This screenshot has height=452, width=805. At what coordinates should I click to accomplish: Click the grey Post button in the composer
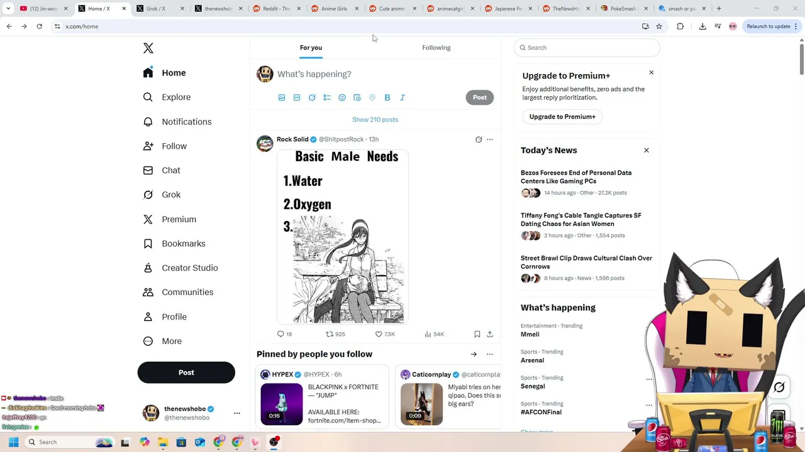pos(480,97)
